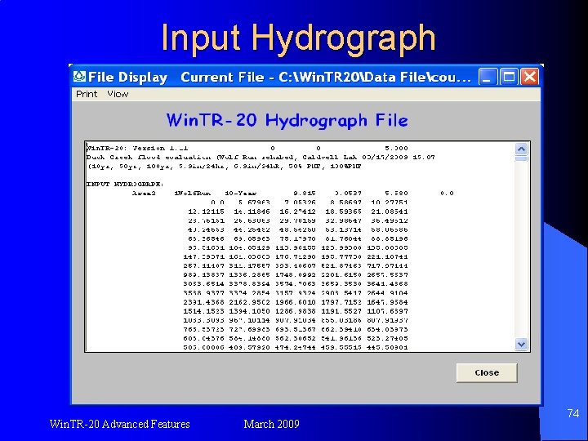Viewport: 588px width, 441px height.
Task: Click the 10-Year label in hydrograph header
Action: 241,194
